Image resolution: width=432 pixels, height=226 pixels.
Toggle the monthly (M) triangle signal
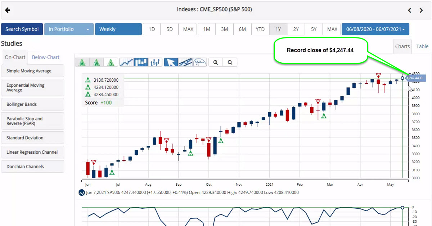[82, 62]
